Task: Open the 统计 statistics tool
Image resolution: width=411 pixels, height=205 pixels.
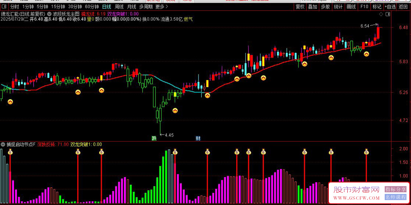Action: 338,7
